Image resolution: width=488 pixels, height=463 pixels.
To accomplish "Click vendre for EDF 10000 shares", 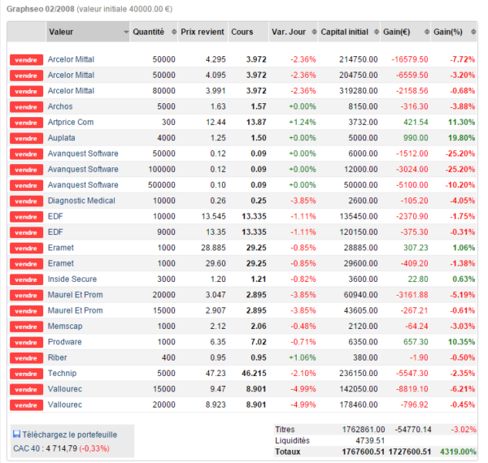I will pos(27,217).
